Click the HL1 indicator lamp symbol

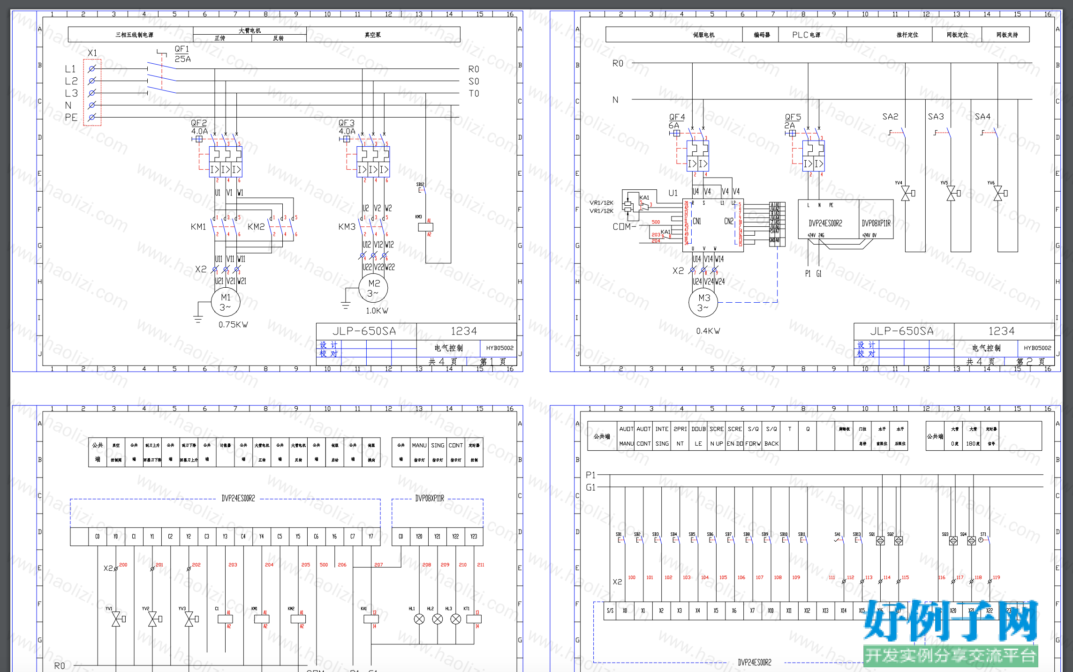point(419,619)
